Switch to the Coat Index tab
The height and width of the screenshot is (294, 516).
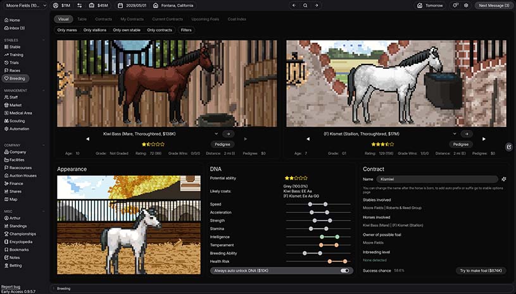pos(237,19)
